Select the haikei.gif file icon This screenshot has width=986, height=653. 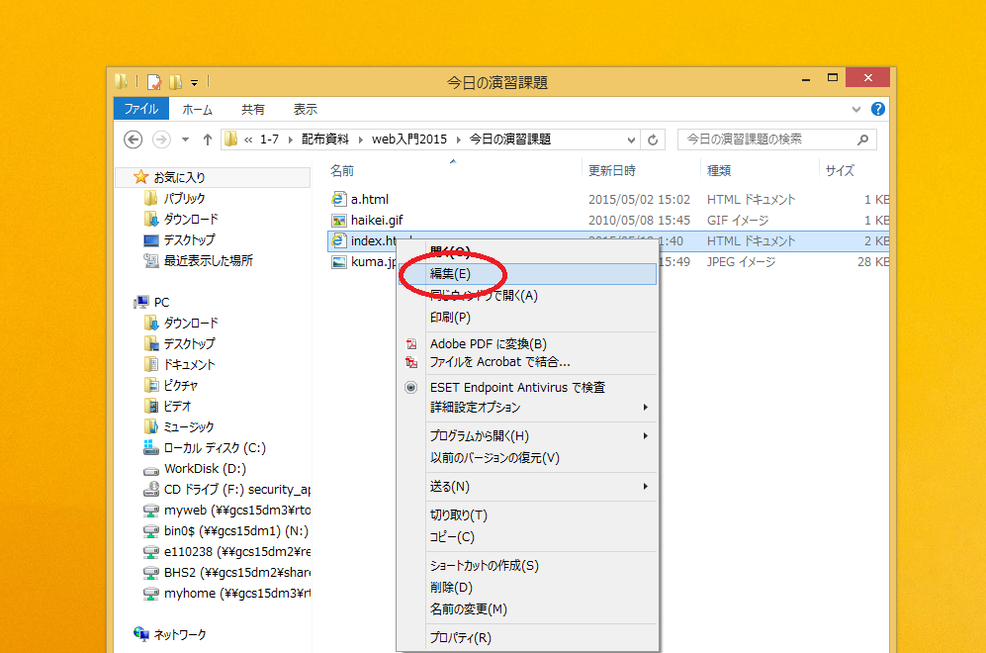click(339, 221)
